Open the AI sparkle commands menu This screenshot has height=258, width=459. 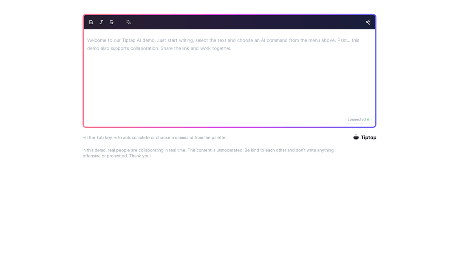[128, 22]
